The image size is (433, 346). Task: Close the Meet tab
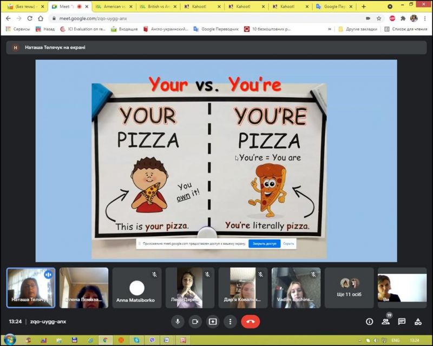pos(87,6)
